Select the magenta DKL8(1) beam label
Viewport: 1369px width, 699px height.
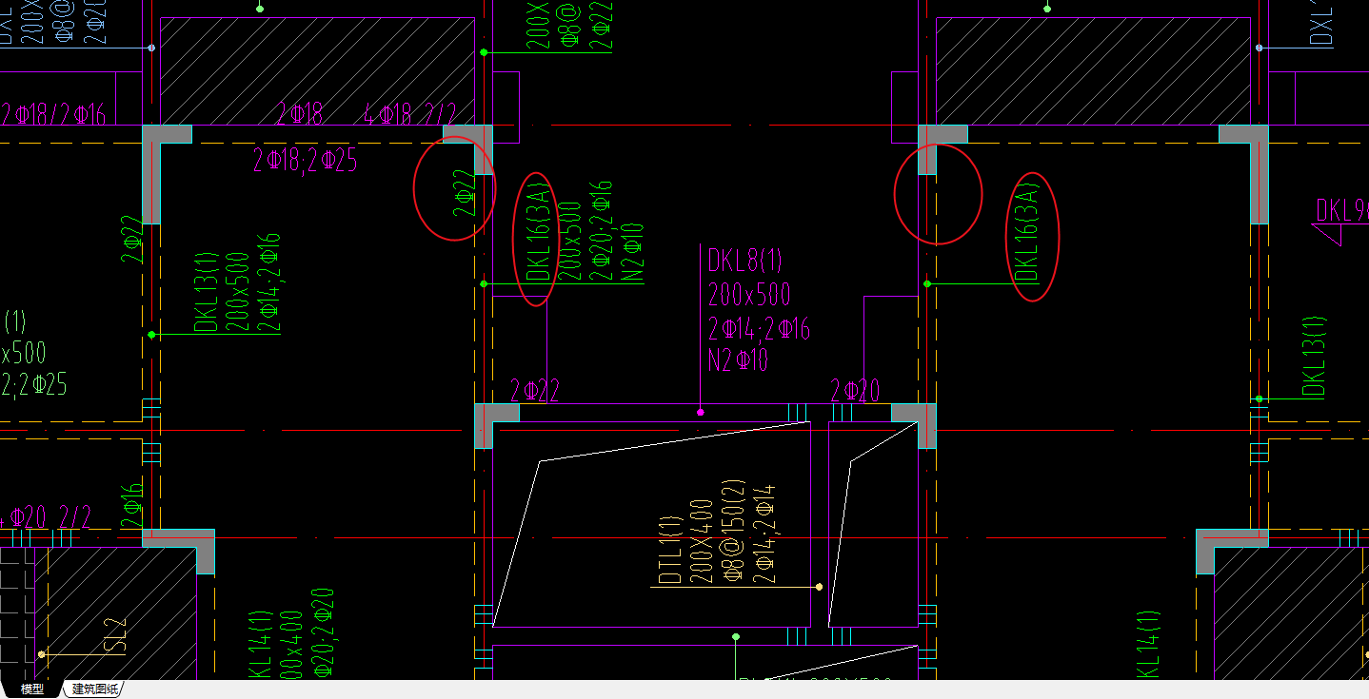[x=743, y=260]
